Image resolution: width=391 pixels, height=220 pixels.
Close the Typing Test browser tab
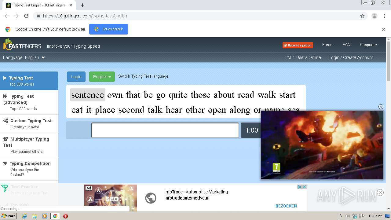tap(71, 5)
